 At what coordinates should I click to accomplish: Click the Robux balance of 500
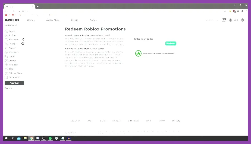pyautogui.click(x=236, y=20)
